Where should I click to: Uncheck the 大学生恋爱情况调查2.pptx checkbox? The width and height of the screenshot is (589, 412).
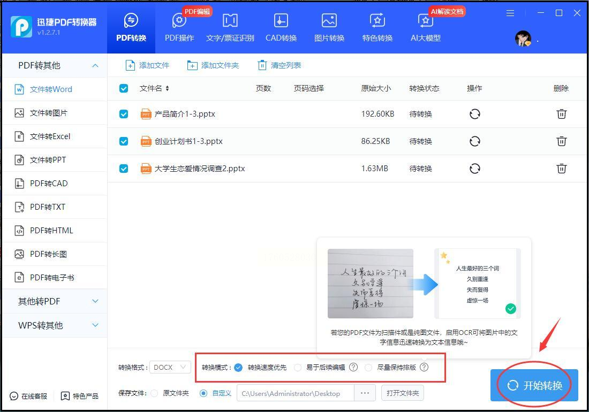[x=124, y=169]
